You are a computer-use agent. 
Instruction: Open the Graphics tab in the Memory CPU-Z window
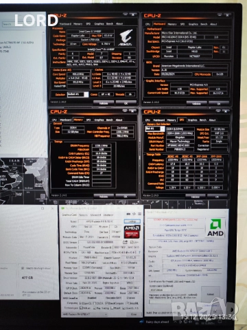tap(99, 120)
